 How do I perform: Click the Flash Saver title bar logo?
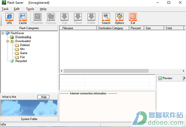4,2
